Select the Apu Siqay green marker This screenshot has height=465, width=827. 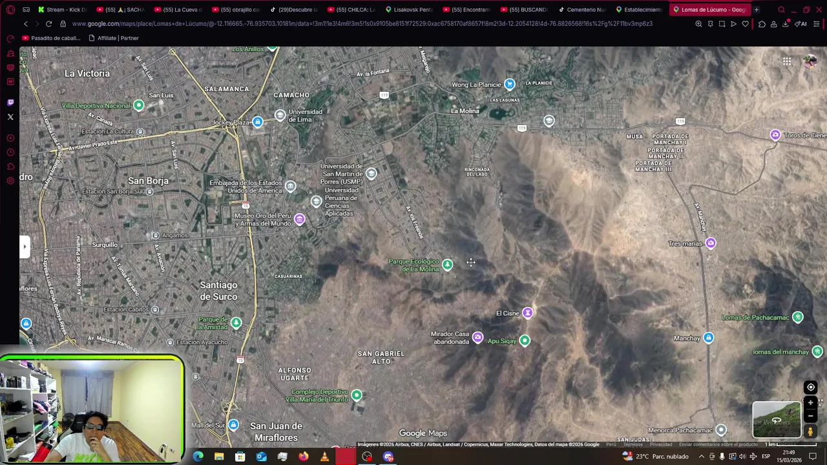pyautogui.click(x=525, y=340)
